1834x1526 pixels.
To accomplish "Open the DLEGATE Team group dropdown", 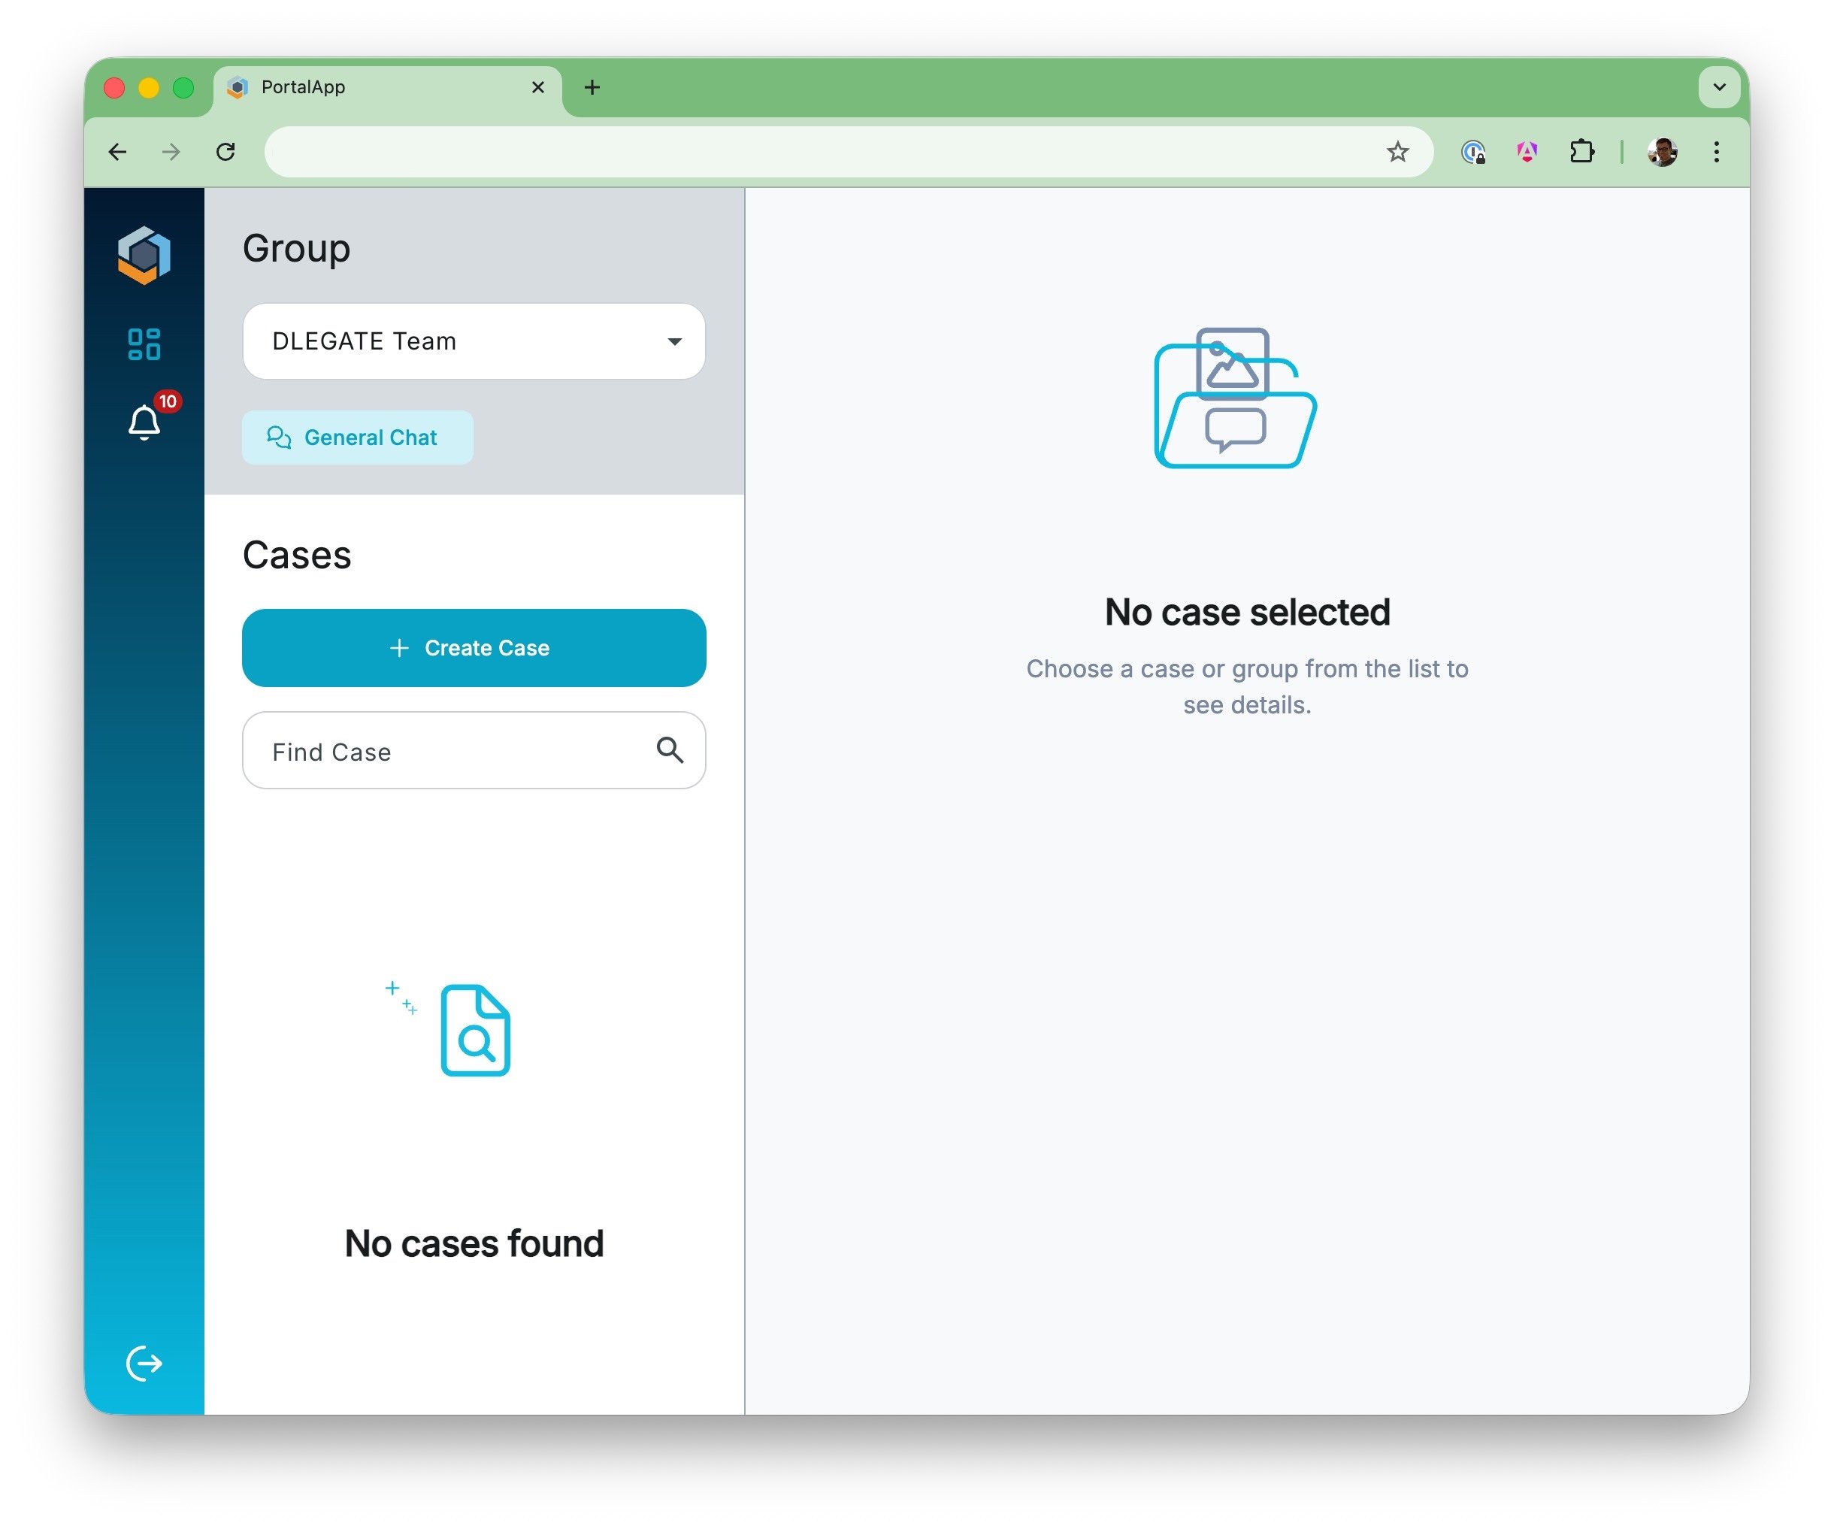I will (474, 341).
